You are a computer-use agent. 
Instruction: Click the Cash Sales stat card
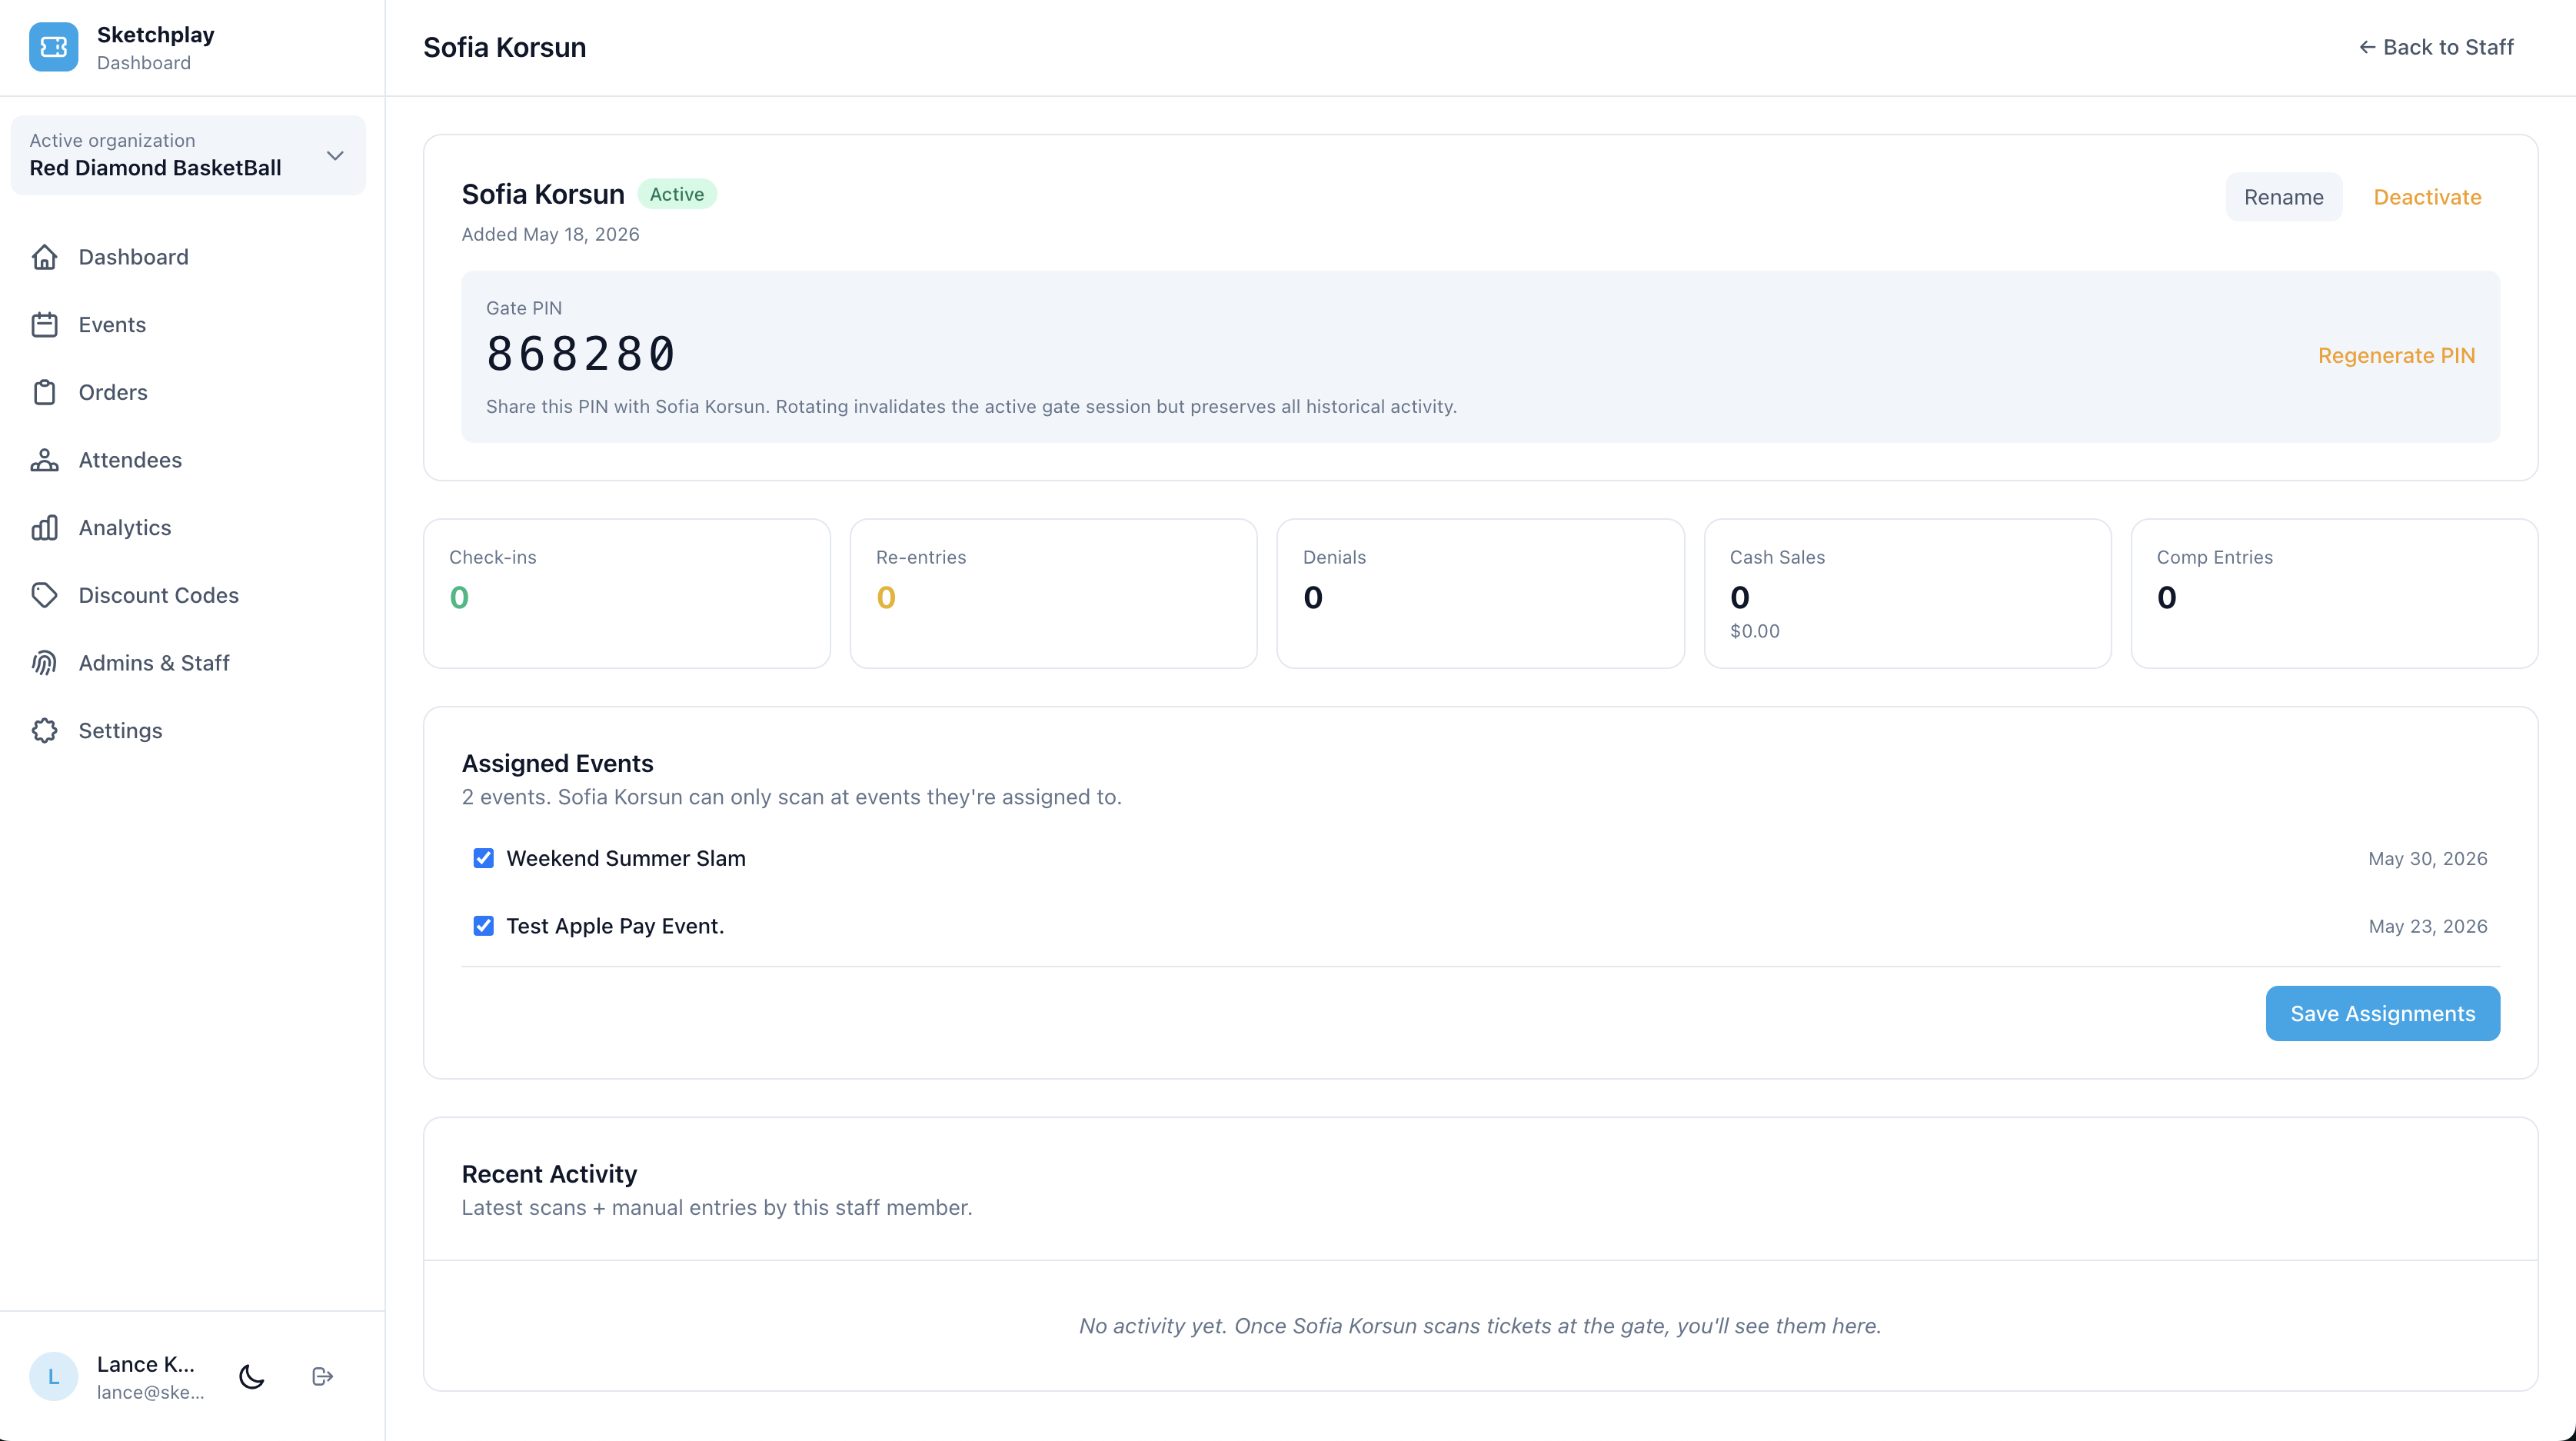[1907, 593]
